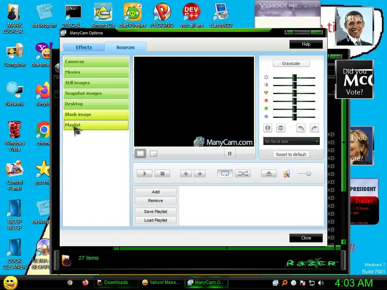Pick Desktop as video source

click(x=96, y=104)
